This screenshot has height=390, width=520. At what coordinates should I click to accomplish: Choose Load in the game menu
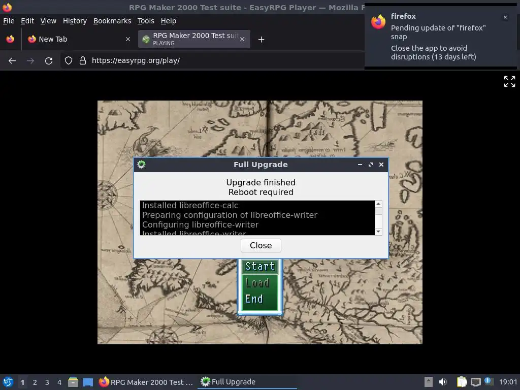tap(257, 283)
